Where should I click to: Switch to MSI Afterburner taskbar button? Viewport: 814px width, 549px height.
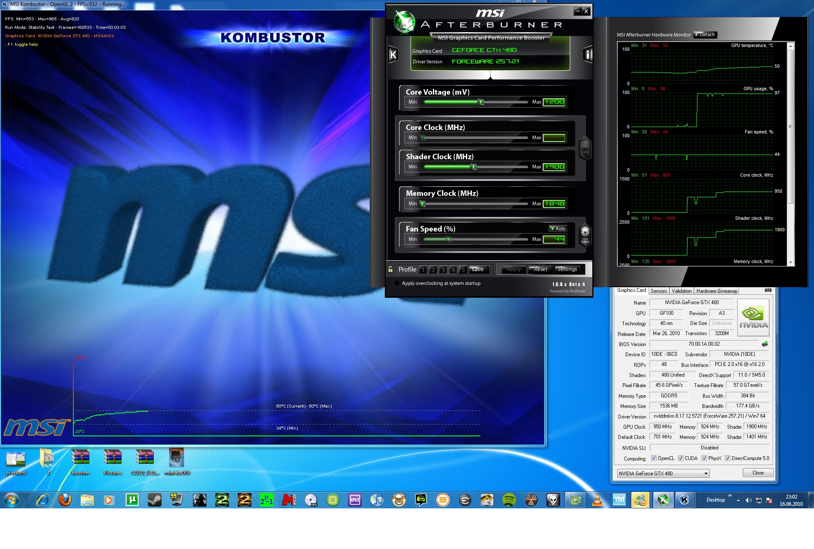663,500
